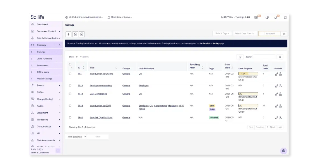
Task: Go to Next page in pagination
Action: [272, 127]
